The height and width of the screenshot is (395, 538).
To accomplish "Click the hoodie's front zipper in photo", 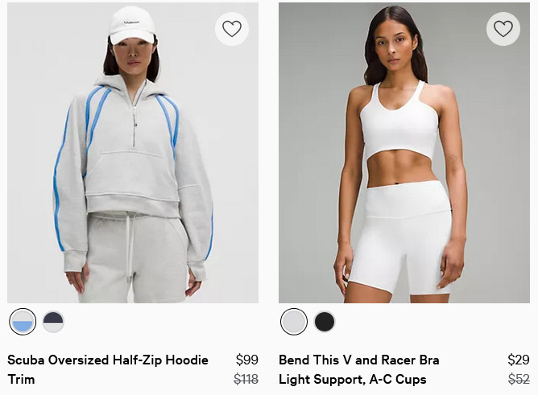I will 136,113.
